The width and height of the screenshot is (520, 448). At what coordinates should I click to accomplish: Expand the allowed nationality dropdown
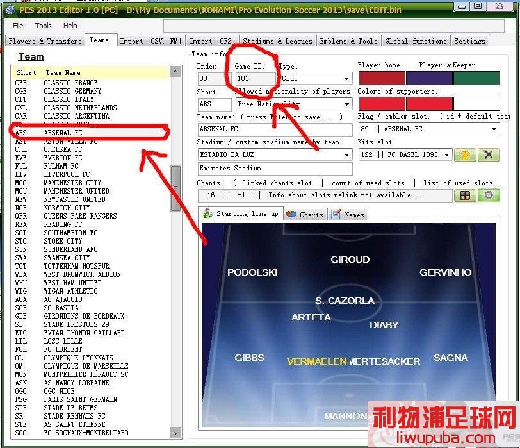346,104
